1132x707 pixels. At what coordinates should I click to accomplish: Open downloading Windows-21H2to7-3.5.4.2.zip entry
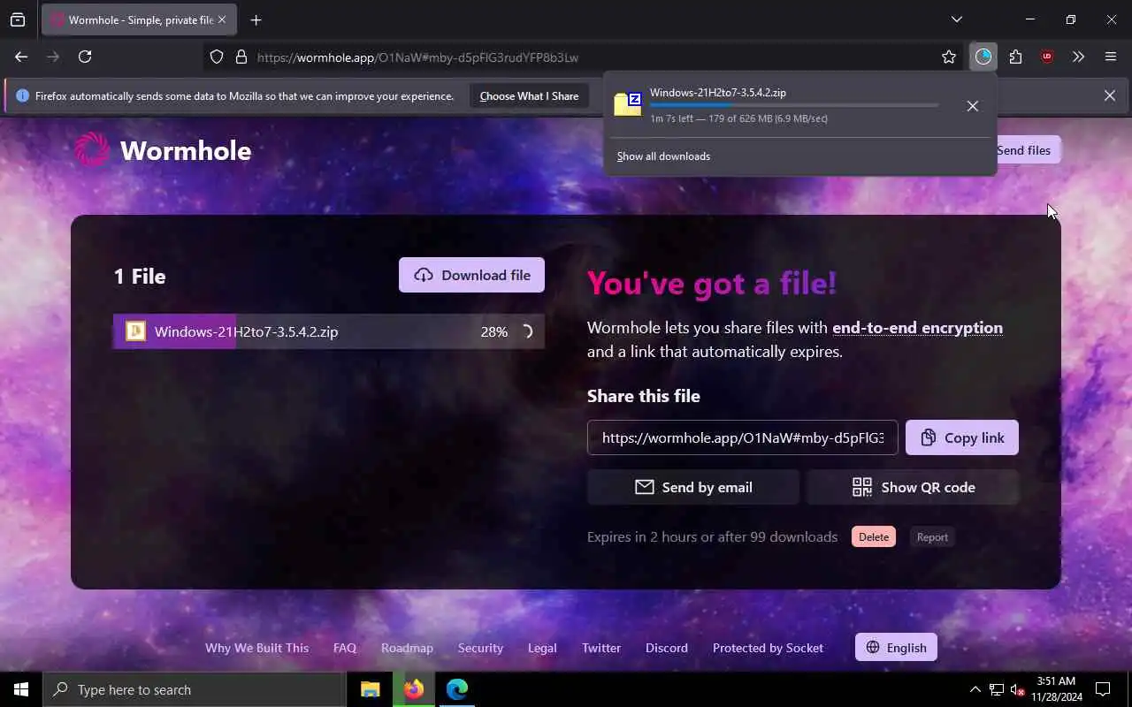778,105
